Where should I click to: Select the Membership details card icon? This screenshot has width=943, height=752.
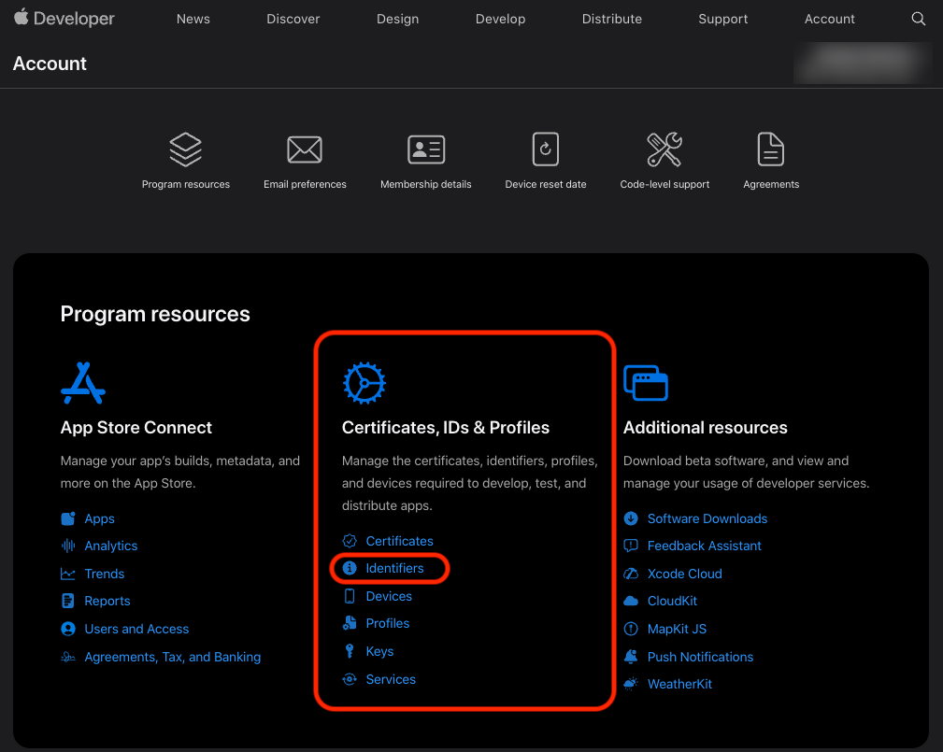(x=426, y=149)
